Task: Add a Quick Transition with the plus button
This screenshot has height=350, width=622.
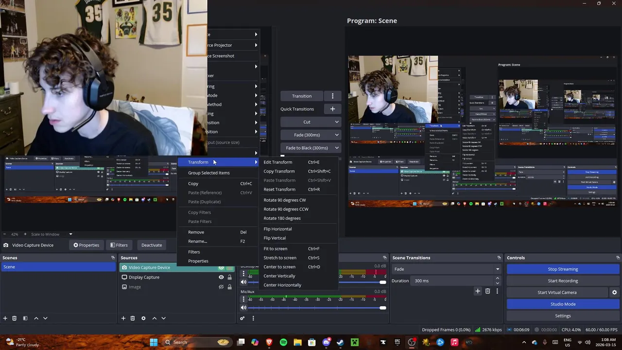Action: click(x=332, y=109)
